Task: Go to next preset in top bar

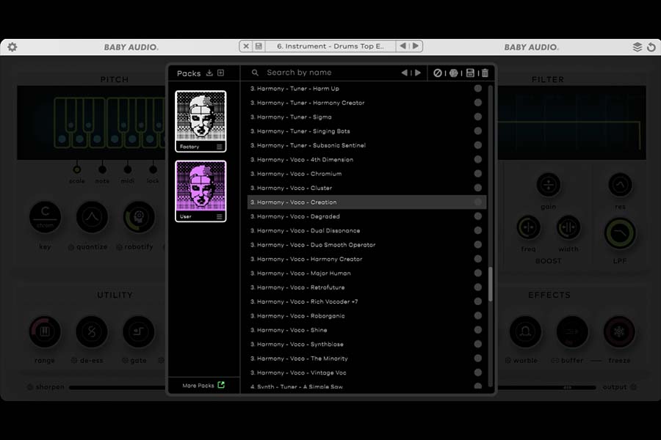Action: (416, 46)
